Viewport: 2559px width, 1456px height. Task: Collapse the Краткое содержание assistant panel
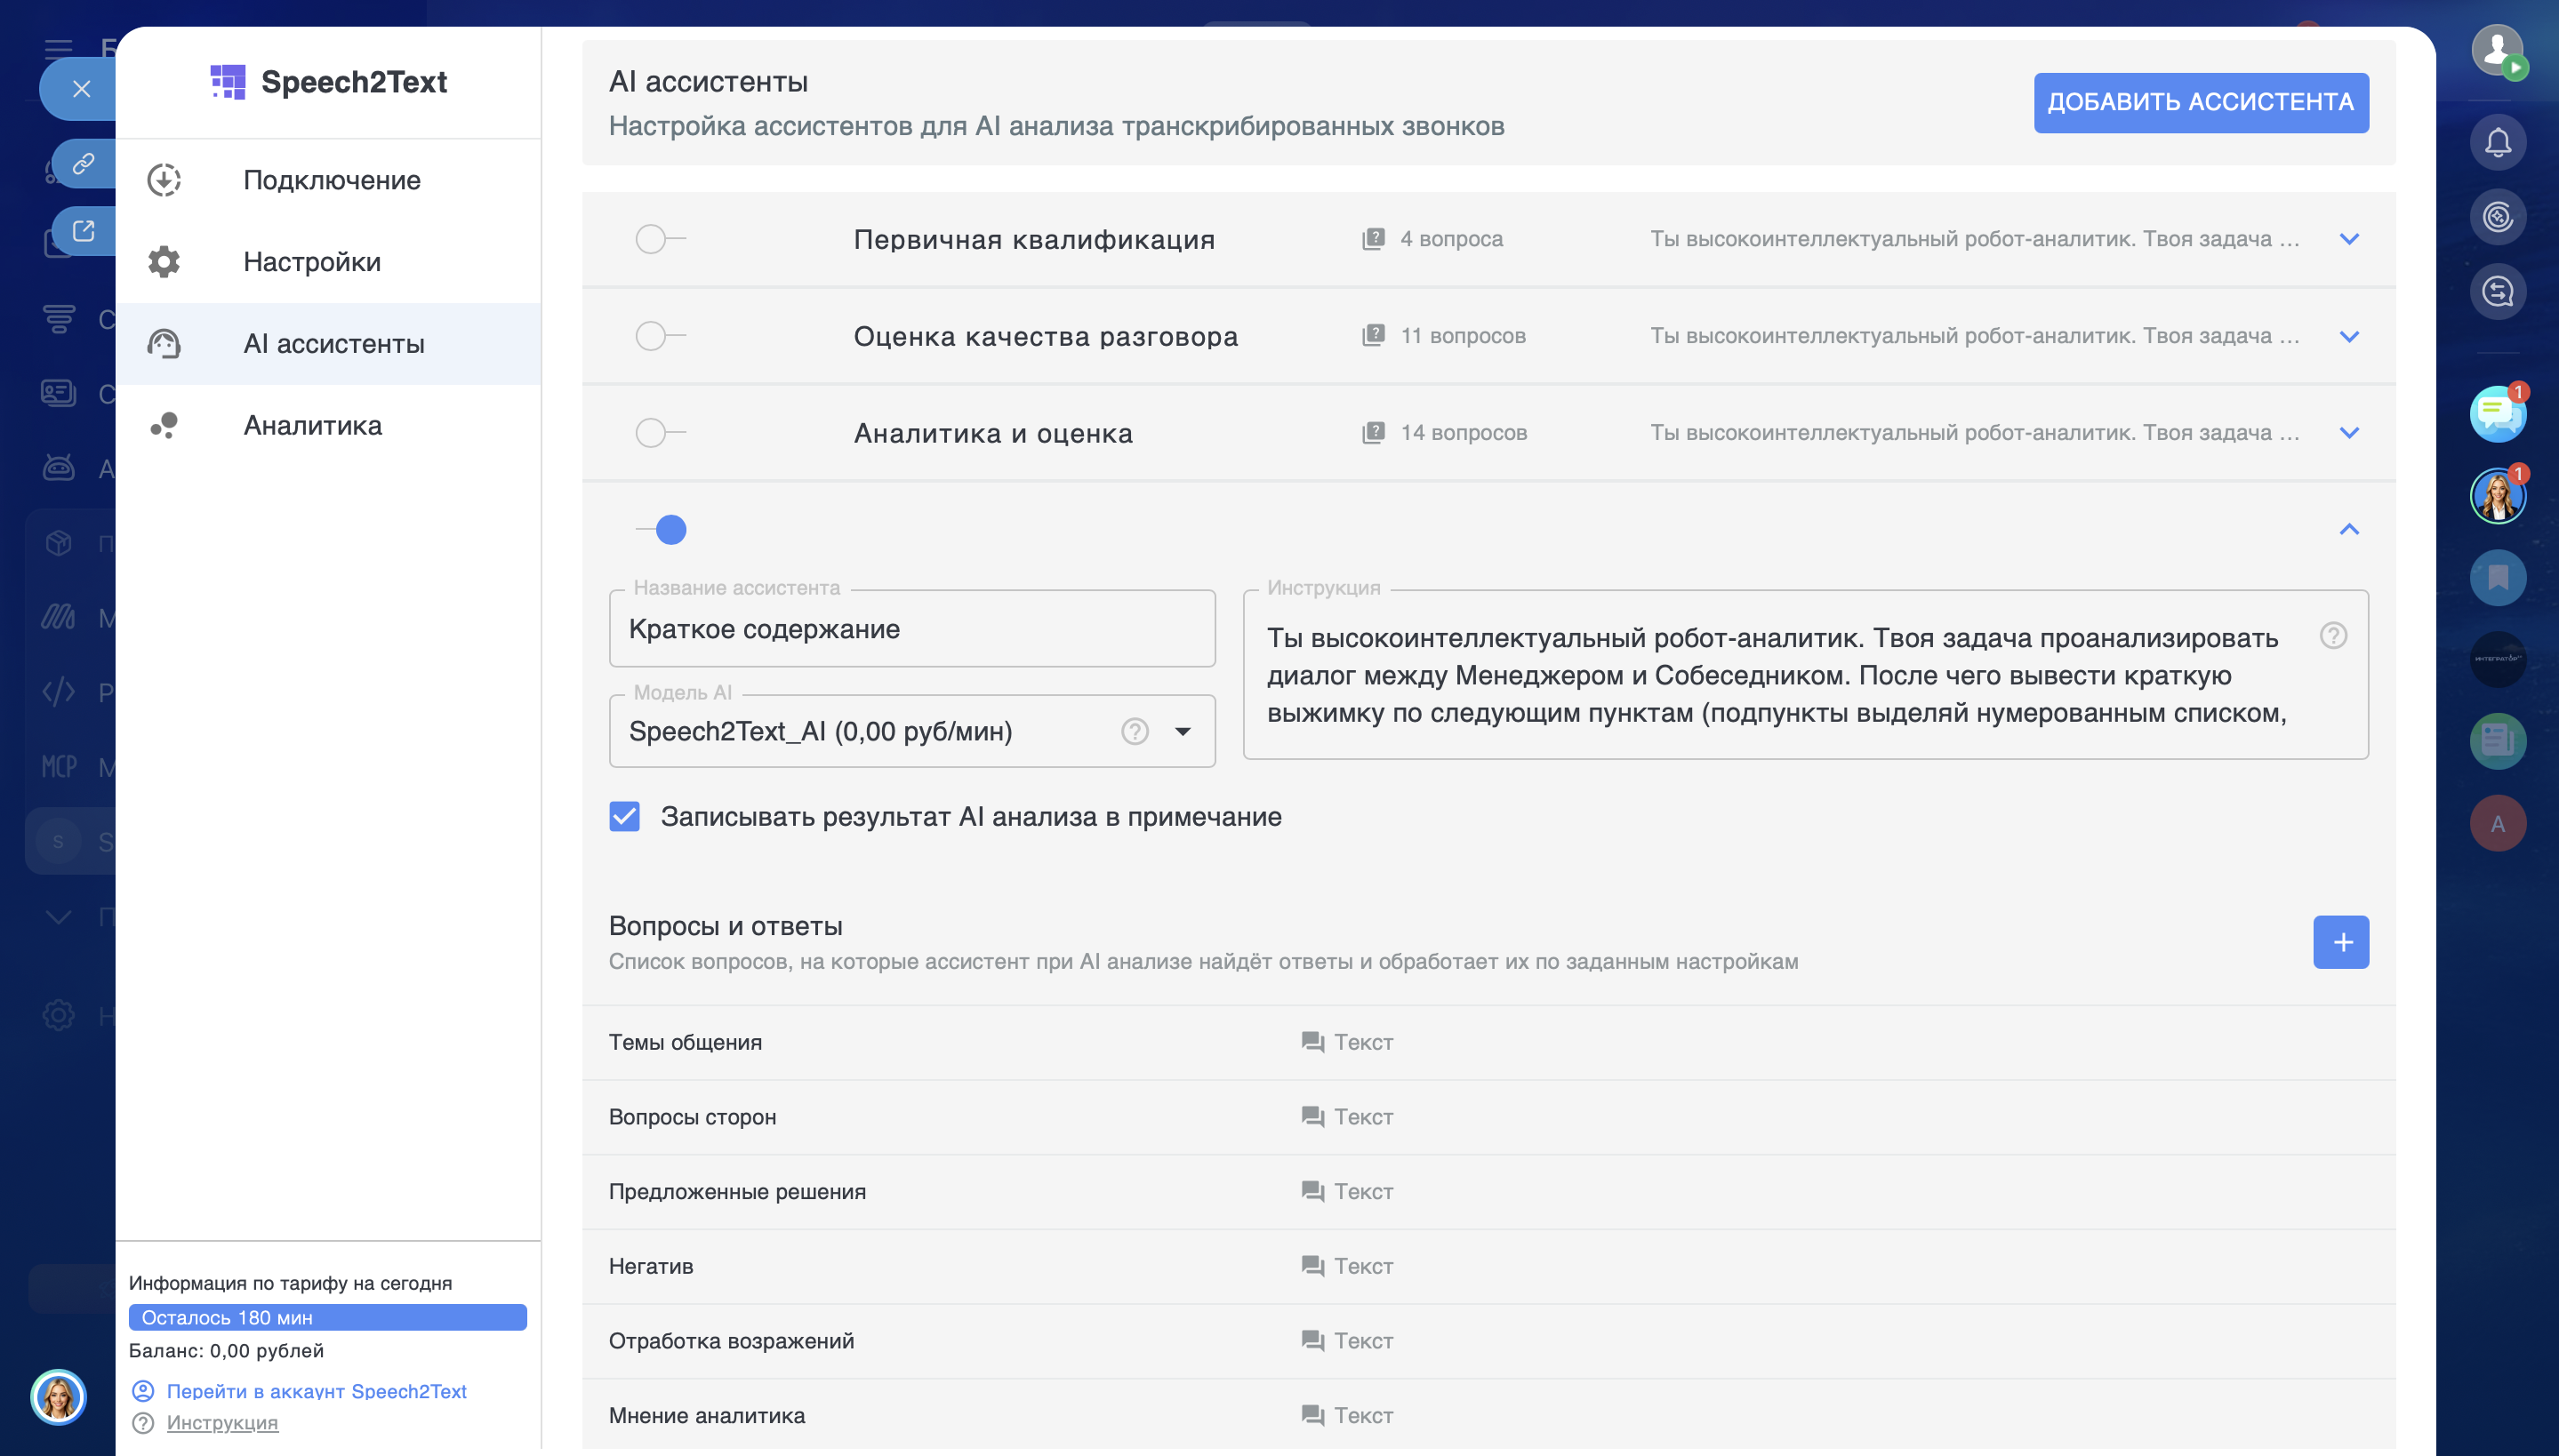point(2349,530)
